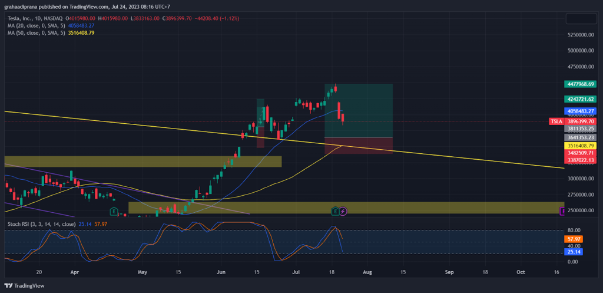This screenshot has width=603, height=293.
Task: Select the red stop-loss zone of long position
Action: click(359, 146)
